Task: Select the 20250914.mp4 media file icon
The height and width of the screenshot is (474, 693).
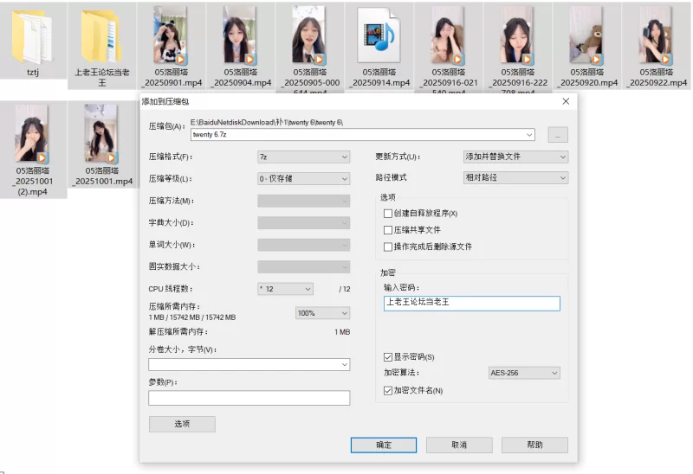Action: tap(379, 36)
